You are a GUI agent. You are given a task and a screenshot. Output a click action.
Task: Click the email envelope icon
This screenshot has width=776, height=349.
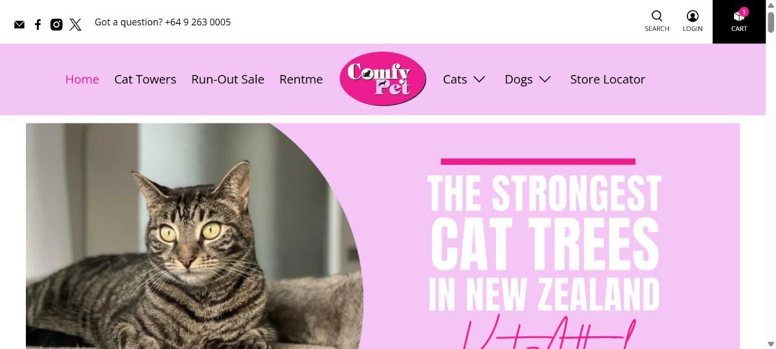pos(19,25)
